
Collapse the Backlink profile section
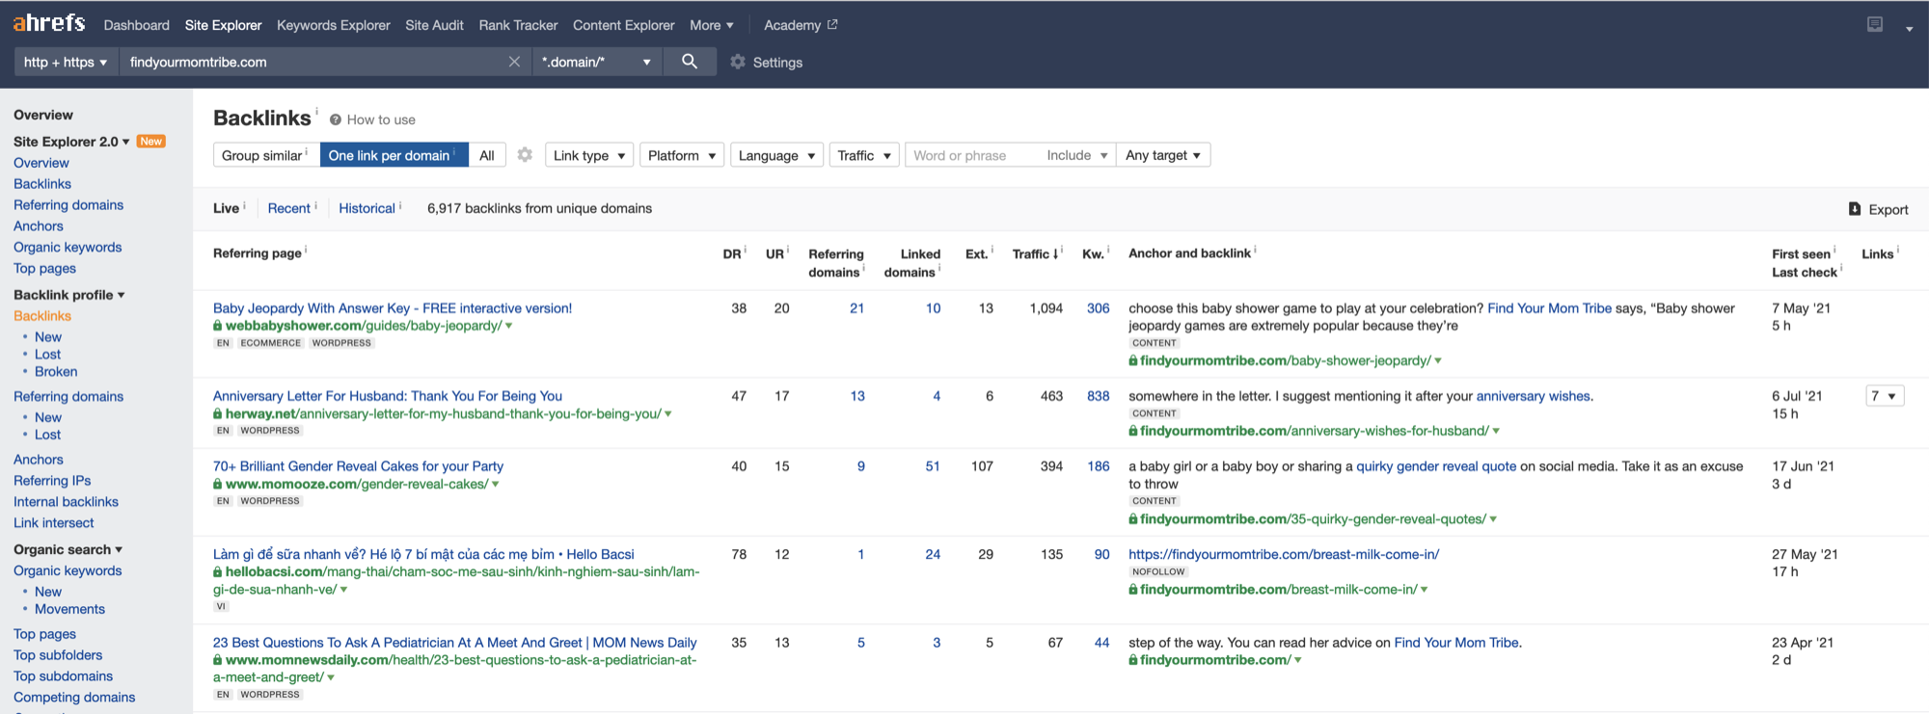pyautogui.click(x=69, y=295)
